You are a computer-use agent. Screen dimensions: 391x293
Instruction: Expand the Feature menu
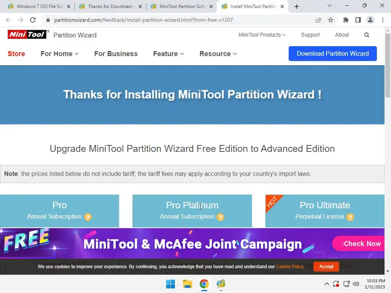click(168, 54)
